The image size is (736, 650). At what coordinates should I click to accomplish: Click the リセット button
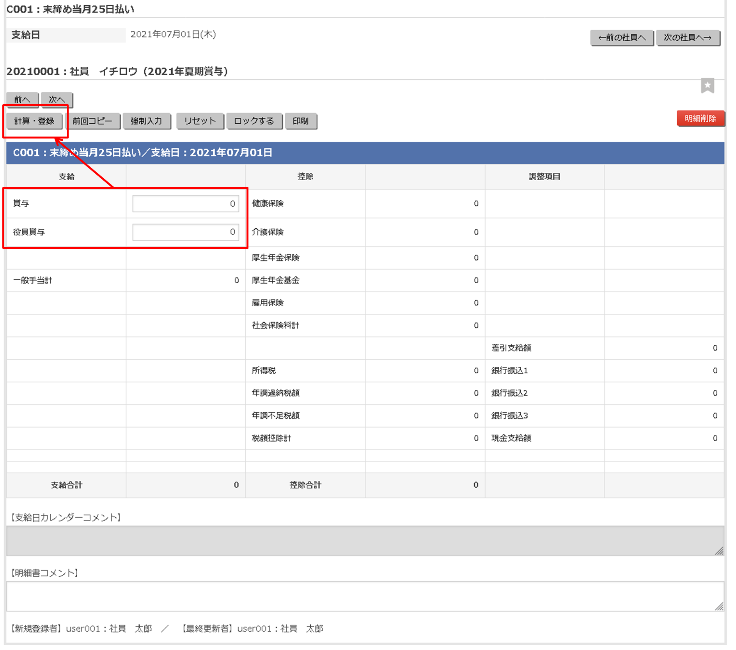(x=200, y=121)
